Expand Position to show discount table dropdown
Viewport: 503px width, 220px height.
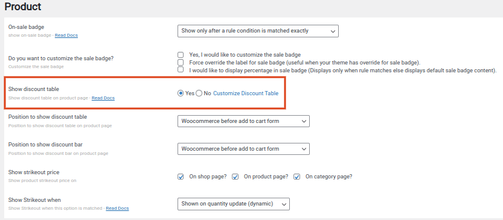pyautogui.click(x=243, y=121)
